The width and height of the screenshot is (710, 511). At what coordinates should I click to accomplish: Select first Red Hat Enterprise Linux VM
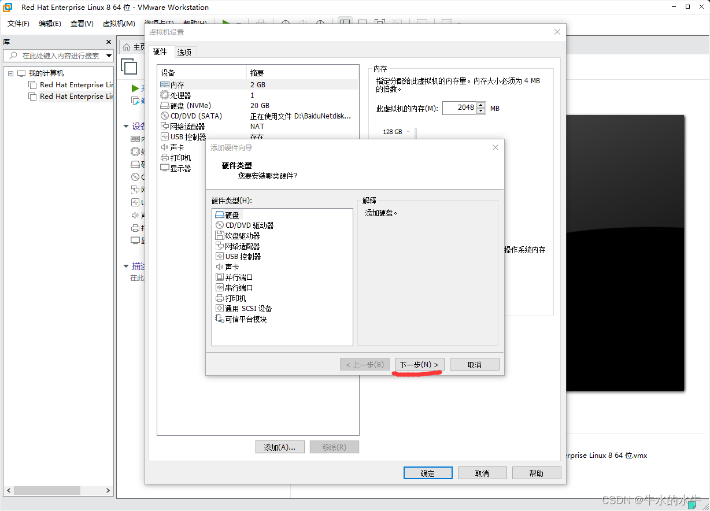(x=70, y=85)
